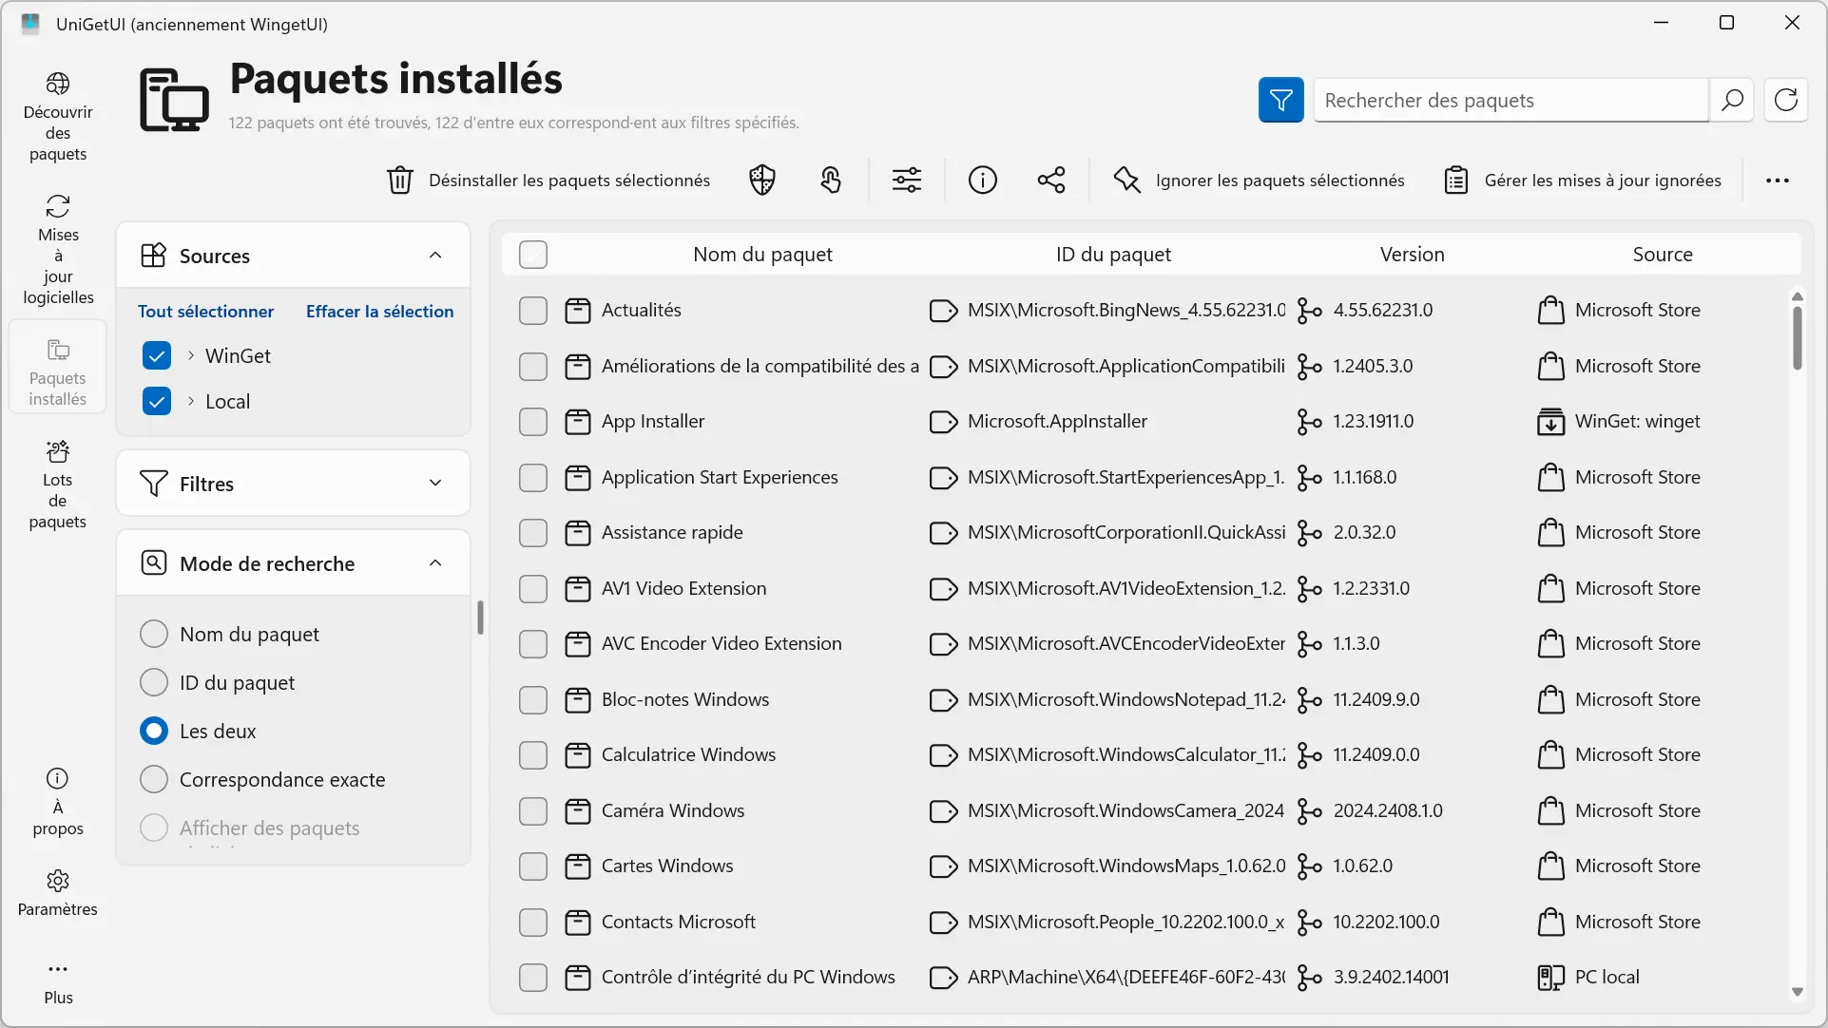
Task: Click the PC local source icon
Action: (1551, 978)
